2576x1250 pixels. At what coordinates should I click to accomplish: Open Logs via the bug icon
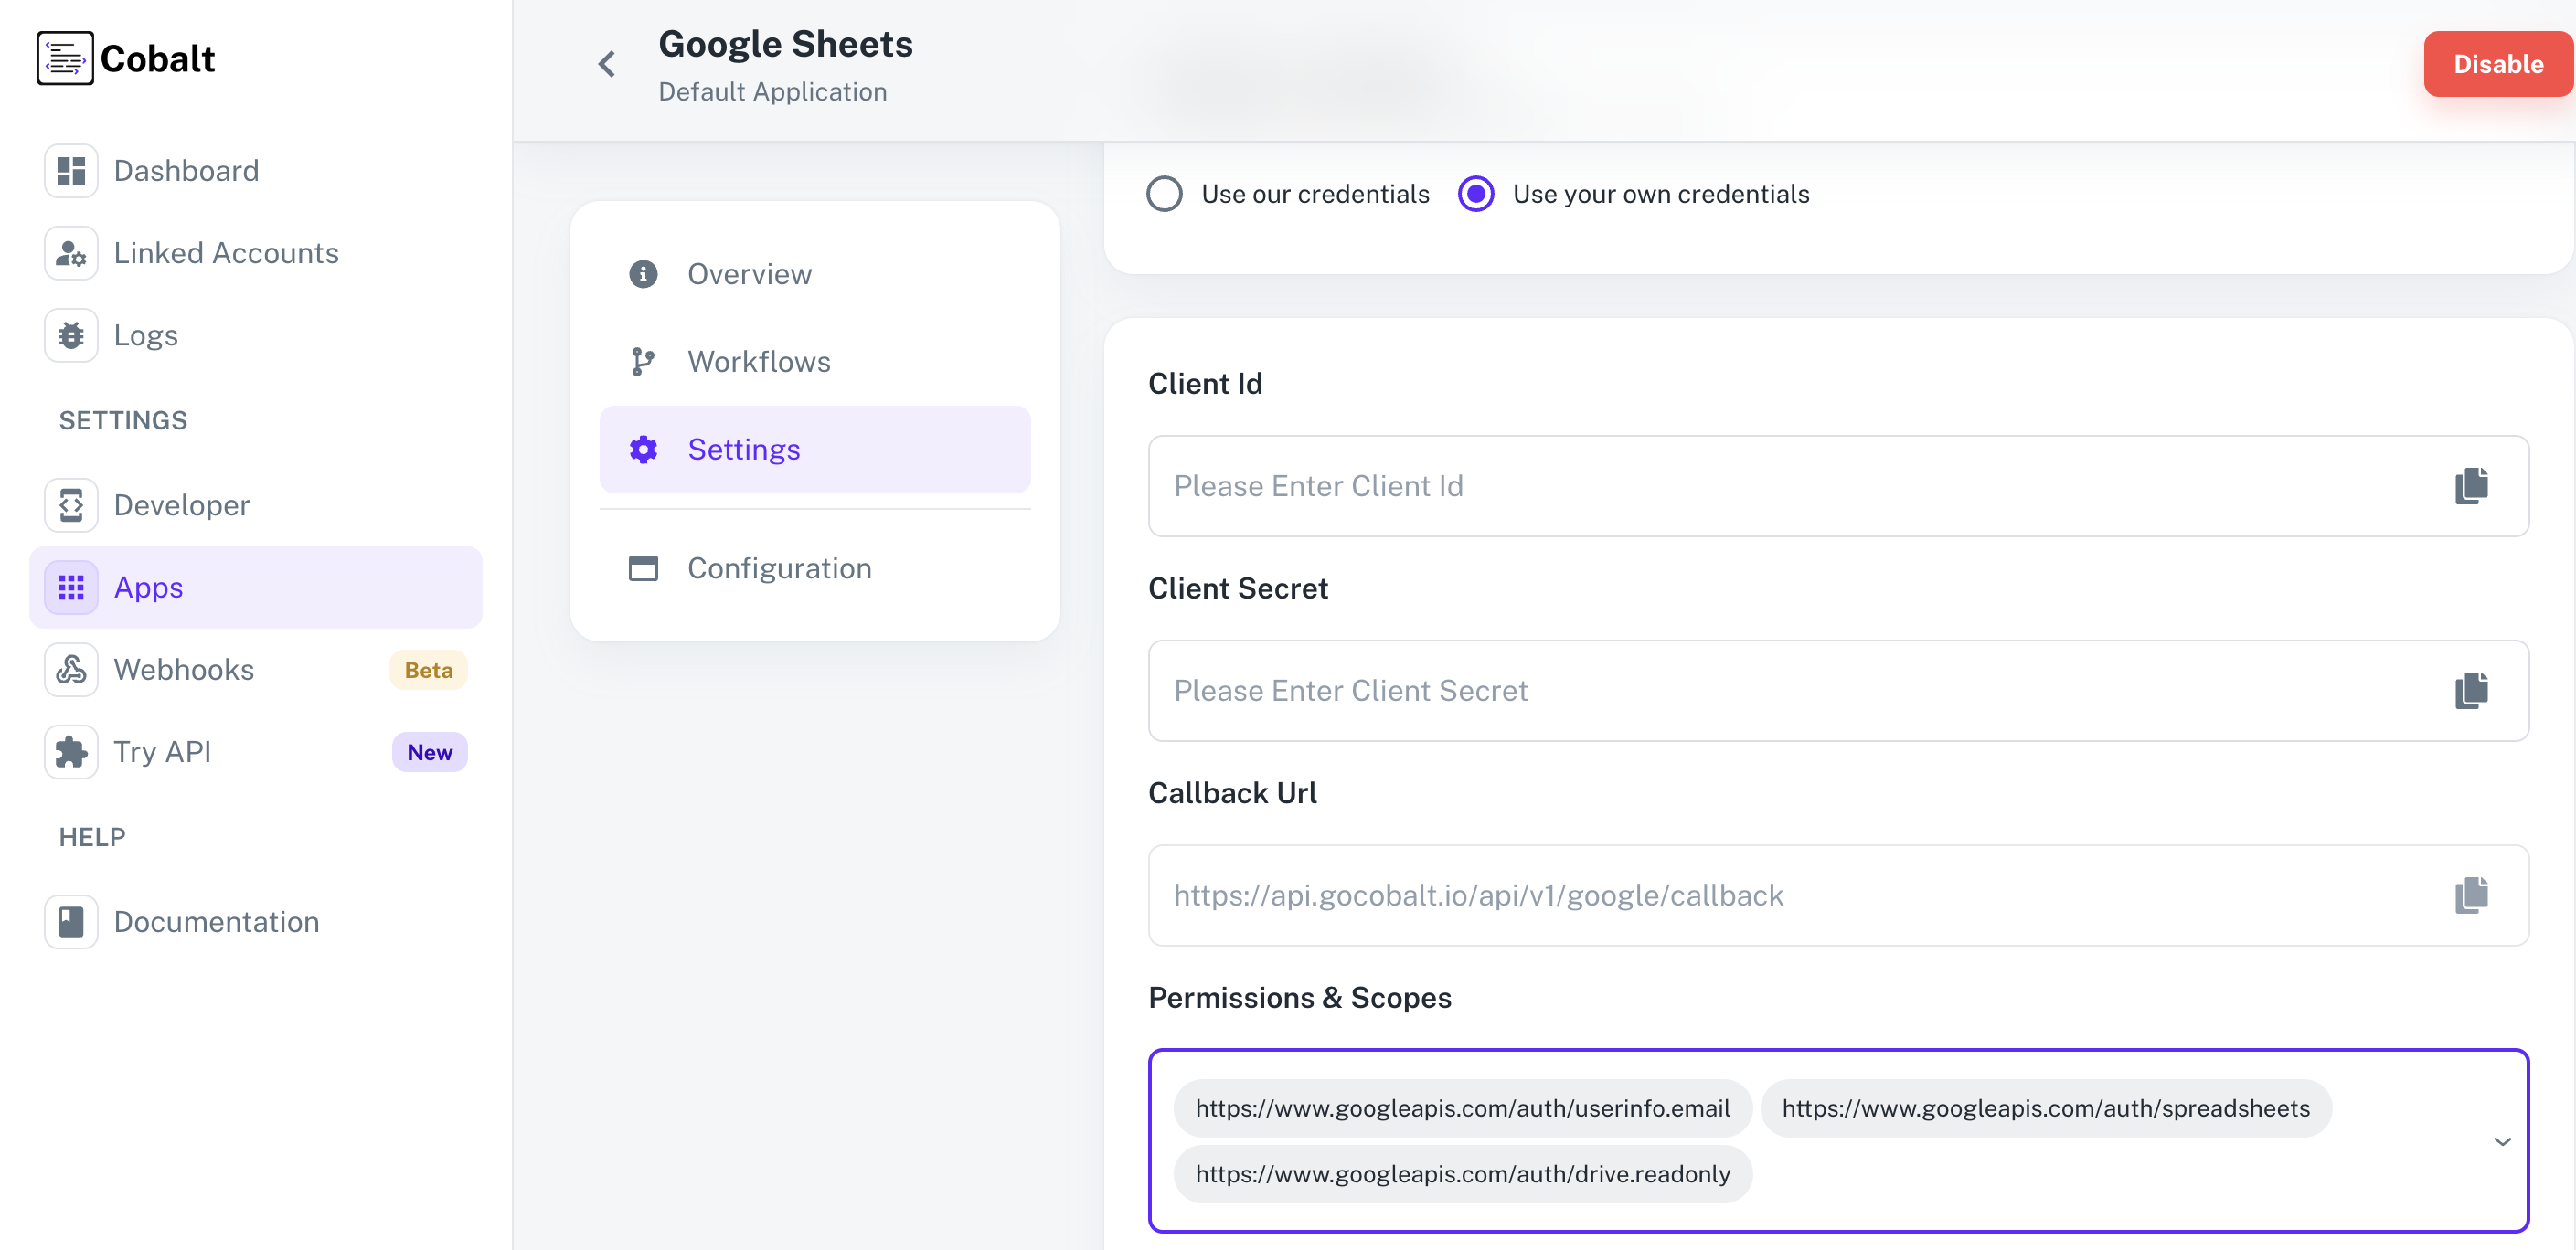pos(71,334)
